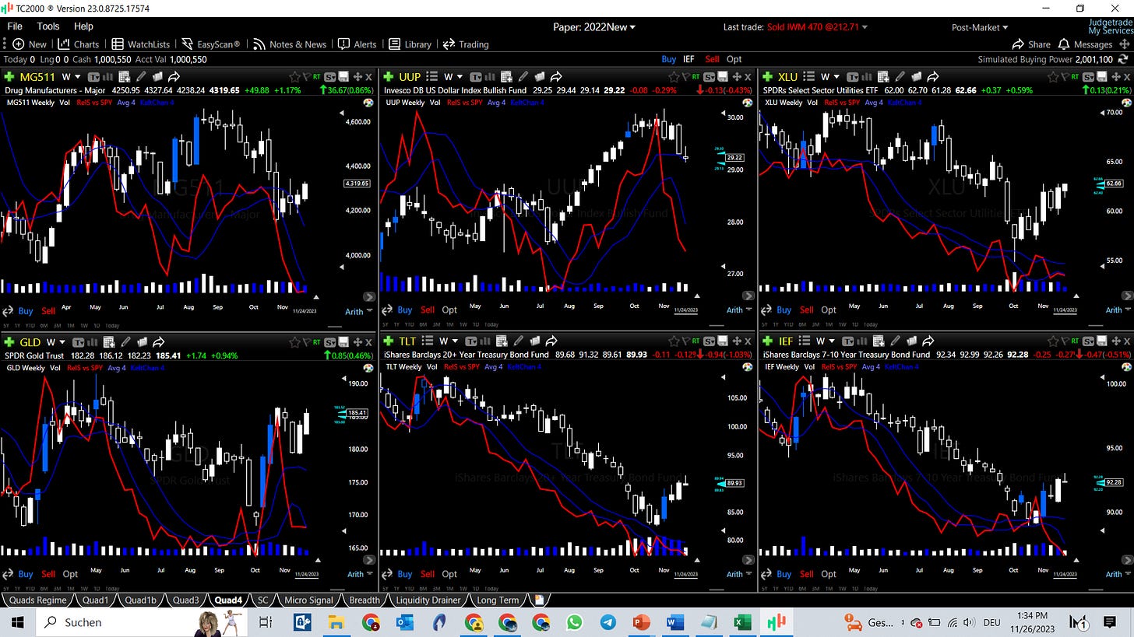Click the folder icon on XLU chart toolbar
Viewport: 1134px width, 637px height.
point(917,77)
